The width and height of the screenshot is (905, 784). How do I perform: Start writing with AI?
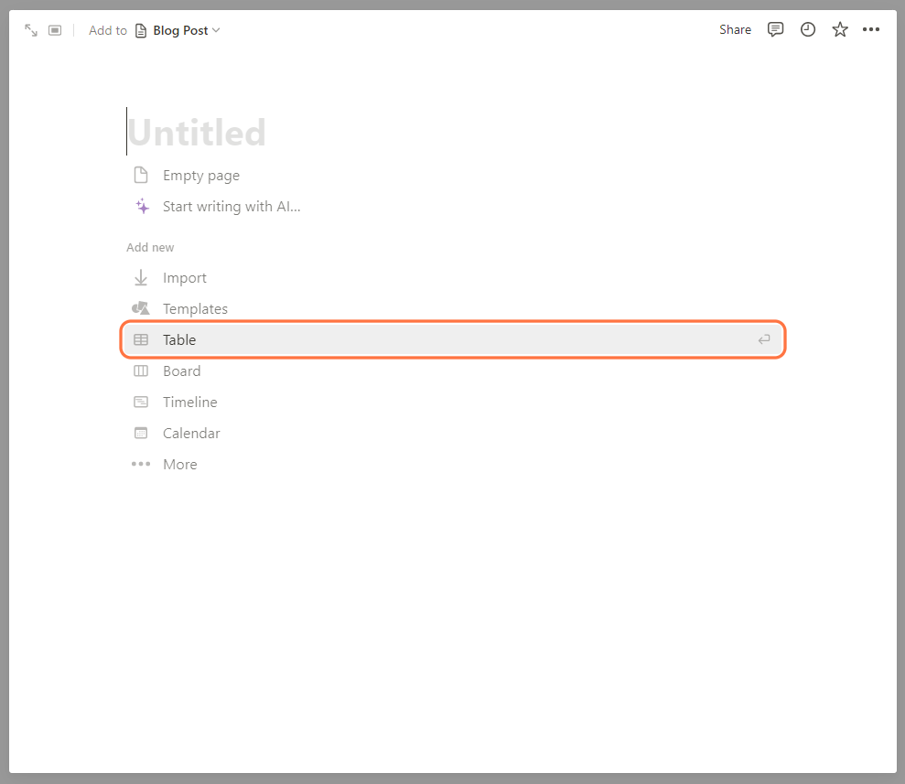[x=231, y=206]
